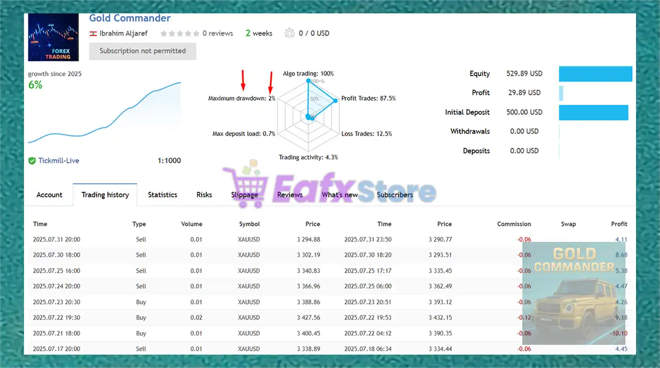Click open time 2025.07.22 19:30
This screenshot has width=660, height=368.
coord(57,318)
